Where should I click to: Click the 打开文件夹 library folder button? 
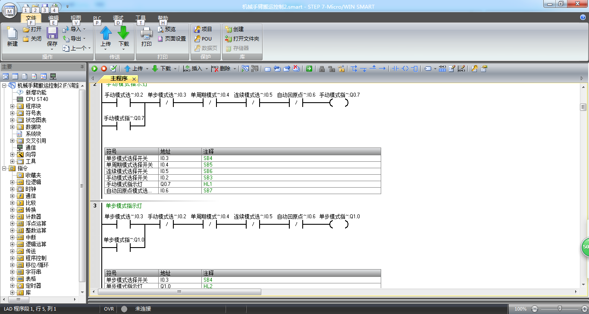pyautogui.click(x=242, y=38)
